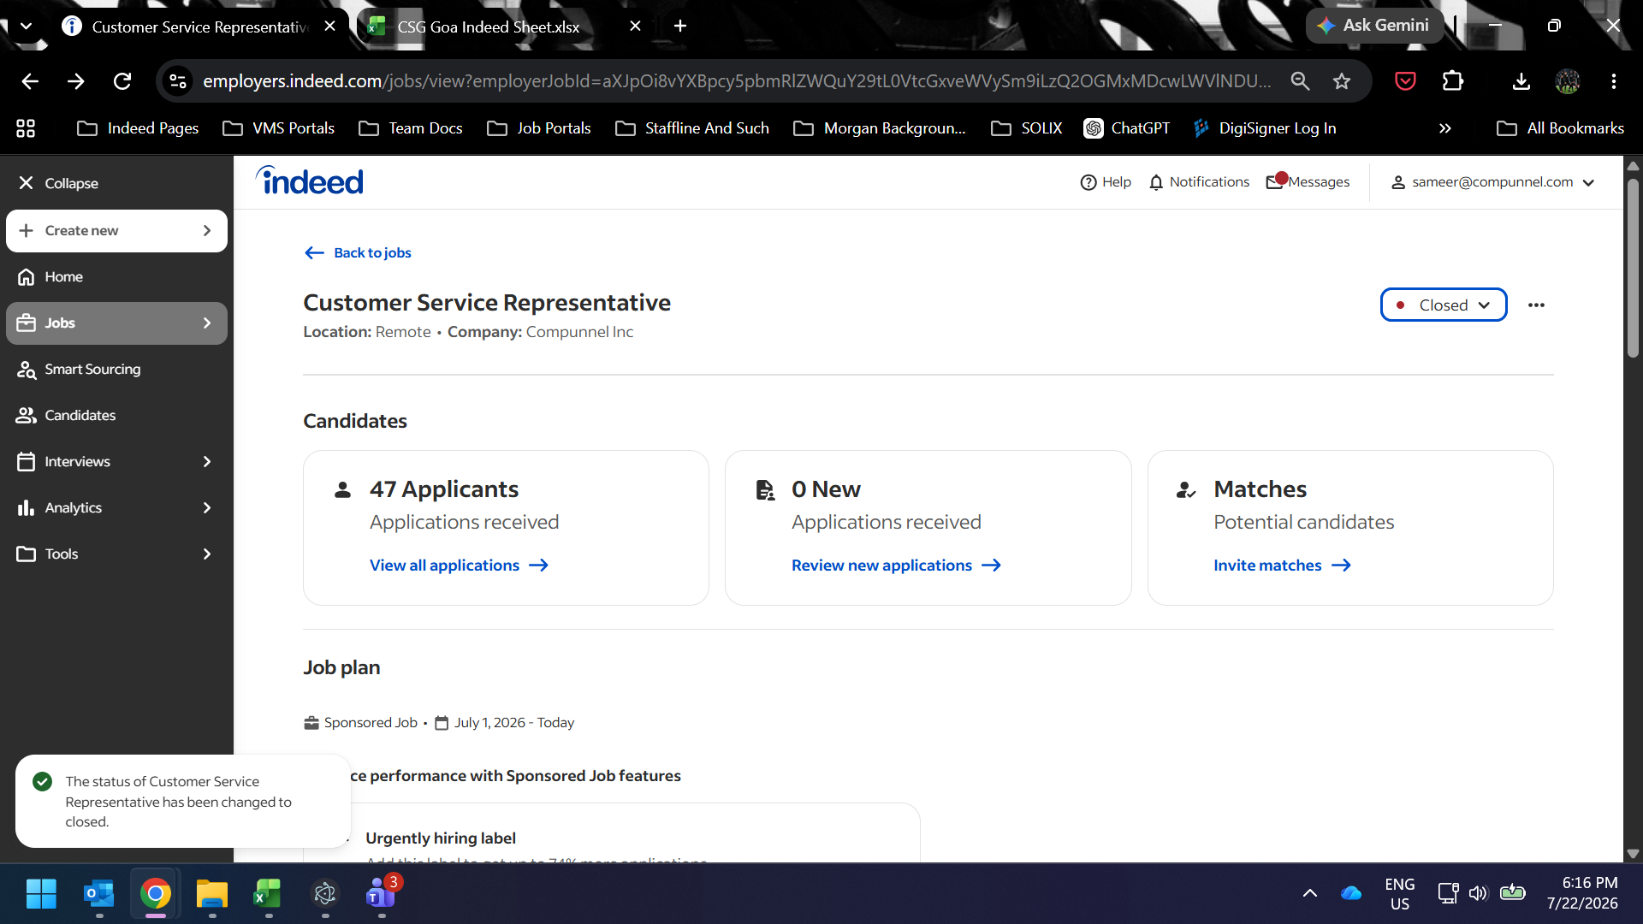Open File Explorer from the taskbar
This screenshot has height=924, width=1643.
211,894
